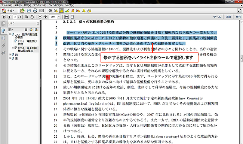Screen dimensions: 243x144
Task: Click the vertical scrollbar thumb on right
Action: [x=242, y=59]
